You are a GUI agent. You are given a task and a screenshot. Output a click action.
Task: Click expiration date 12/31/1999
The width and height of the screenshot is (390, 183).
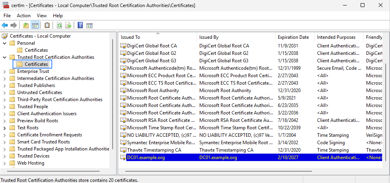289,68
